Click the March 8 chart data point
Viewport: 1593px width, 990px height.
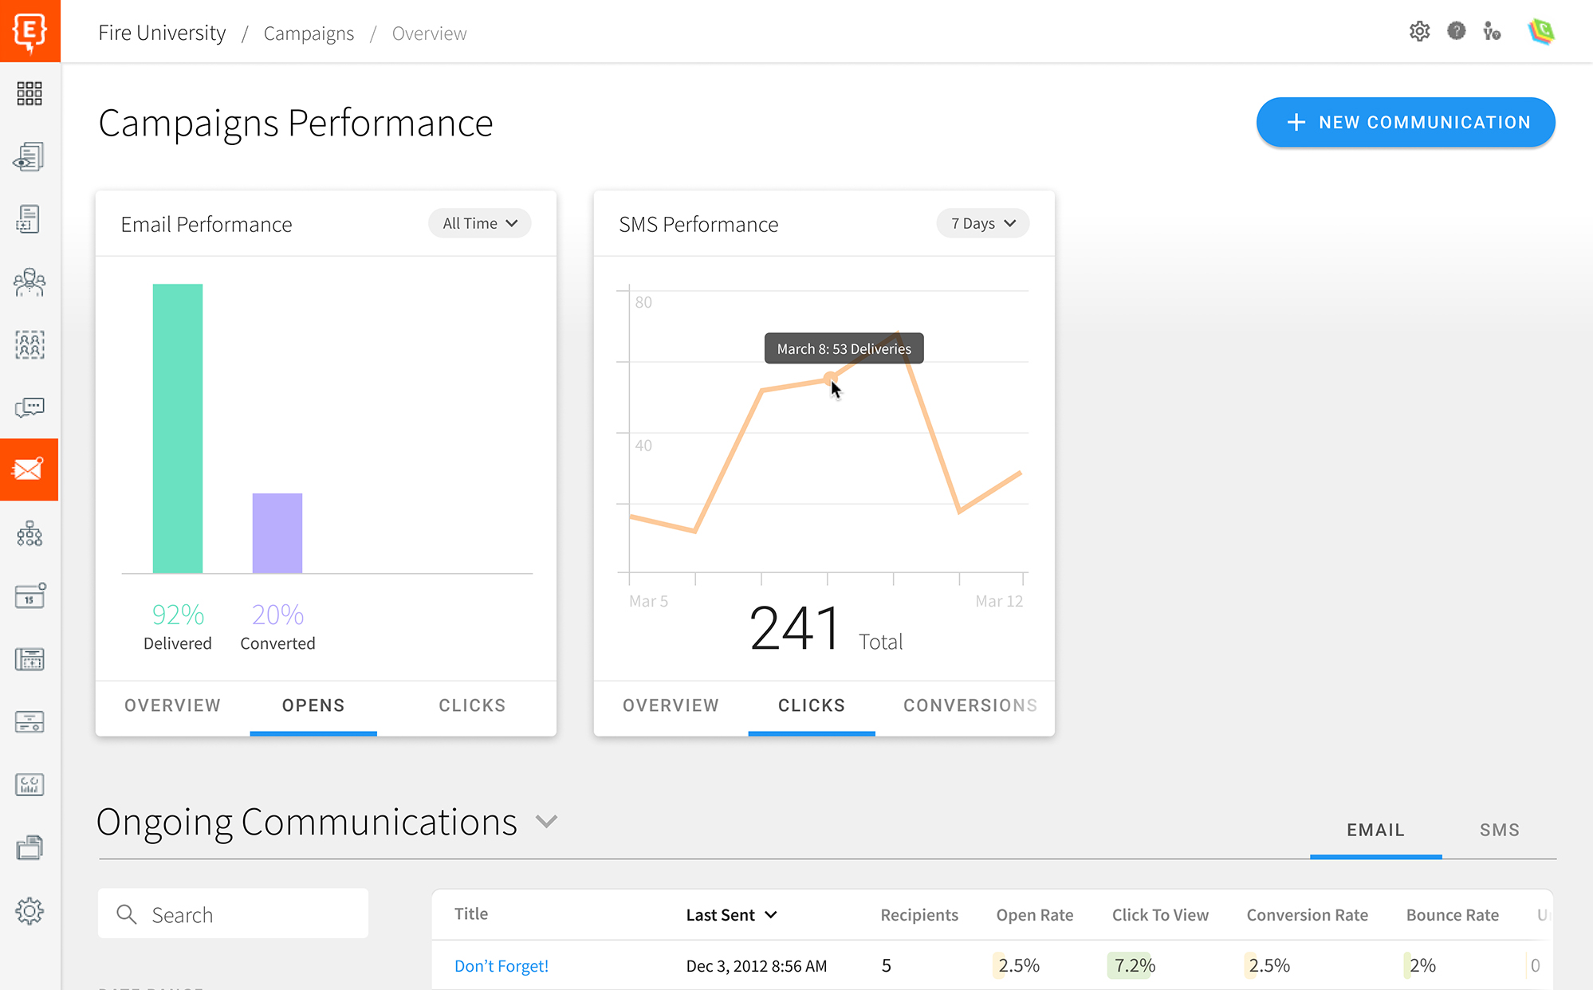[x=829, y=379]
